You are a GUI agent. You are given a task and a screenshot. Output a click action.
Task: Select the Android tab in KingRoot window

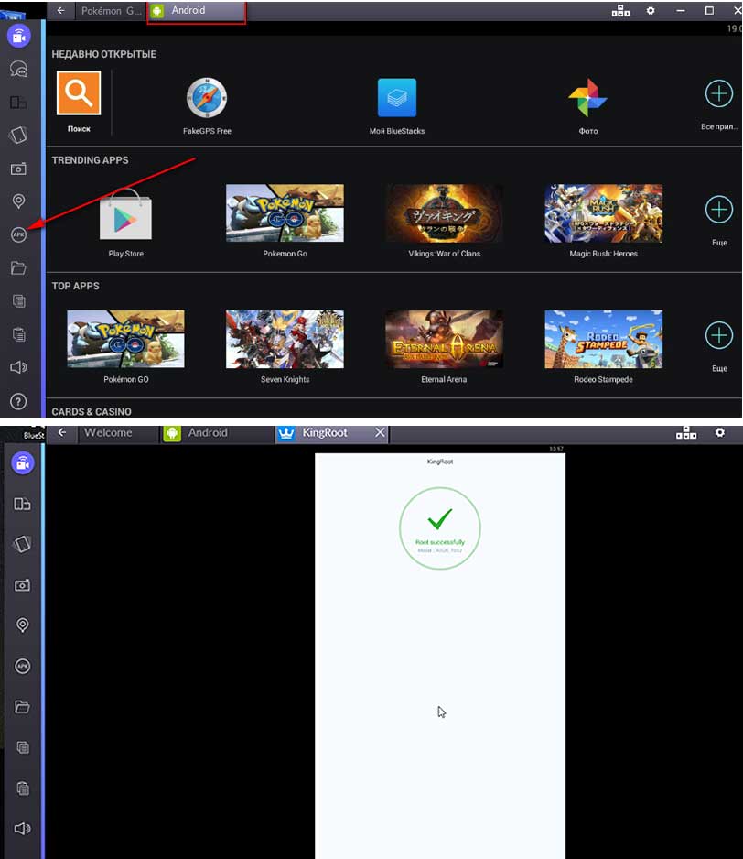[x=217, y=433]
